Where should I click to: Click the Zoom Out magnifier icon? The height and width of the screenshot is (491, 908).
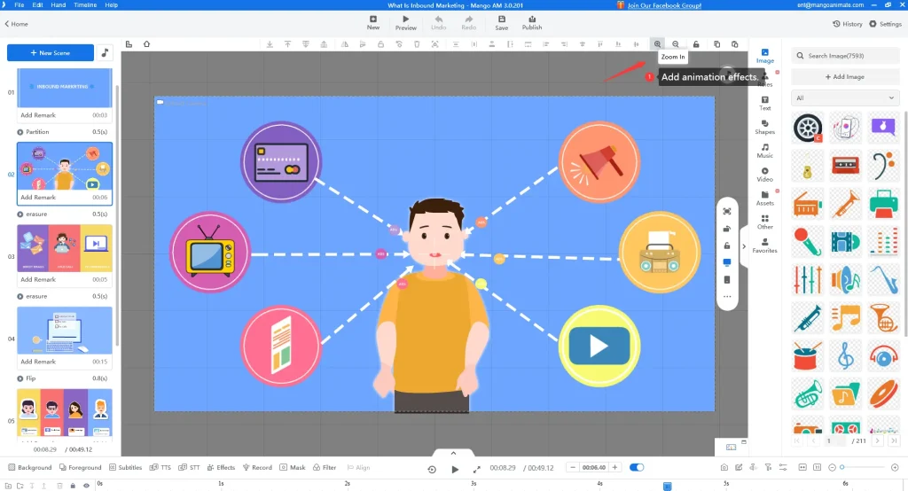click(676, 43)
